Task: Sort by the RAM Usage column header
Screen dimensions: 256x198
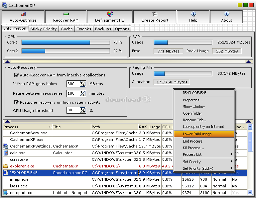Action: tap(150, 127)
